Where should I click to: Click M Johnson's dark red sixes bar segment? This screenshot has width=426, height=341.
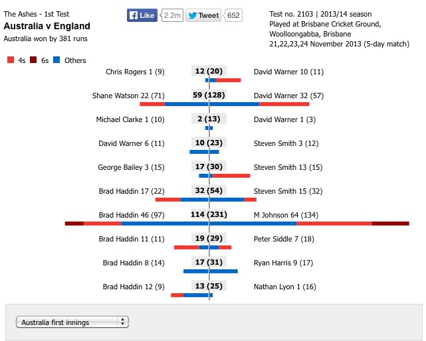[390, 224]
